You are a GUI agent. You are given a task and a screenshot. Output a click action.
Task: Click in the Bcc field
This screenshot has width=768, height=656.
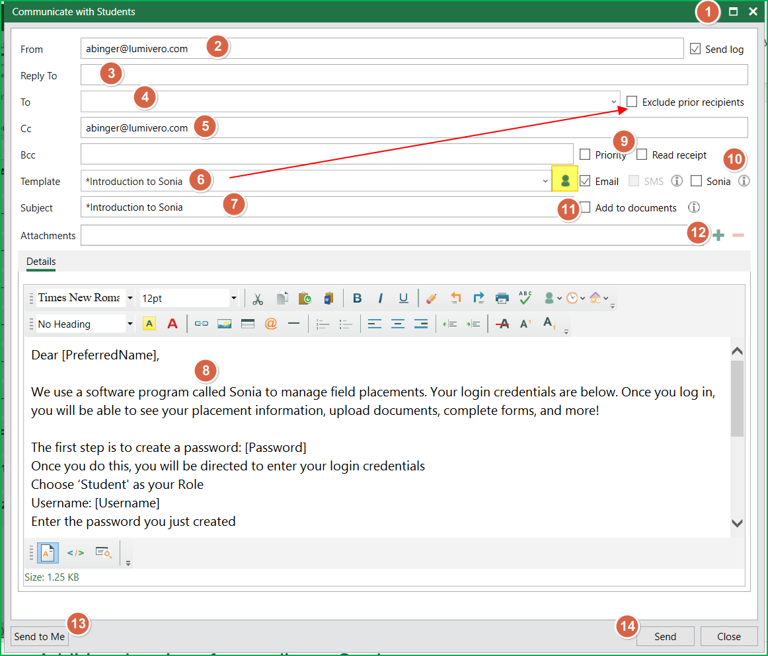point(326,154)
